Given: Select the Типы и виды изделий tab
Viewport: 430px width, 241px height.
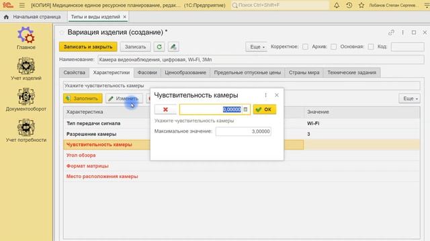Looking at the screenshot, I should [x=95, y=17].
